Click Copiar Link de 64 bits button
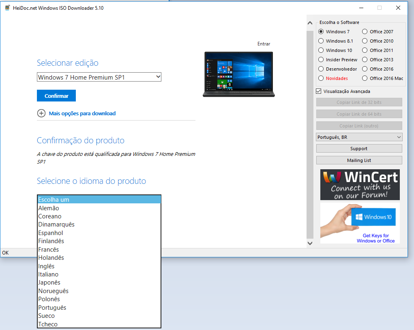Image resolution: width=414 pixels, height=330 pixels. (x=359, y=114)
